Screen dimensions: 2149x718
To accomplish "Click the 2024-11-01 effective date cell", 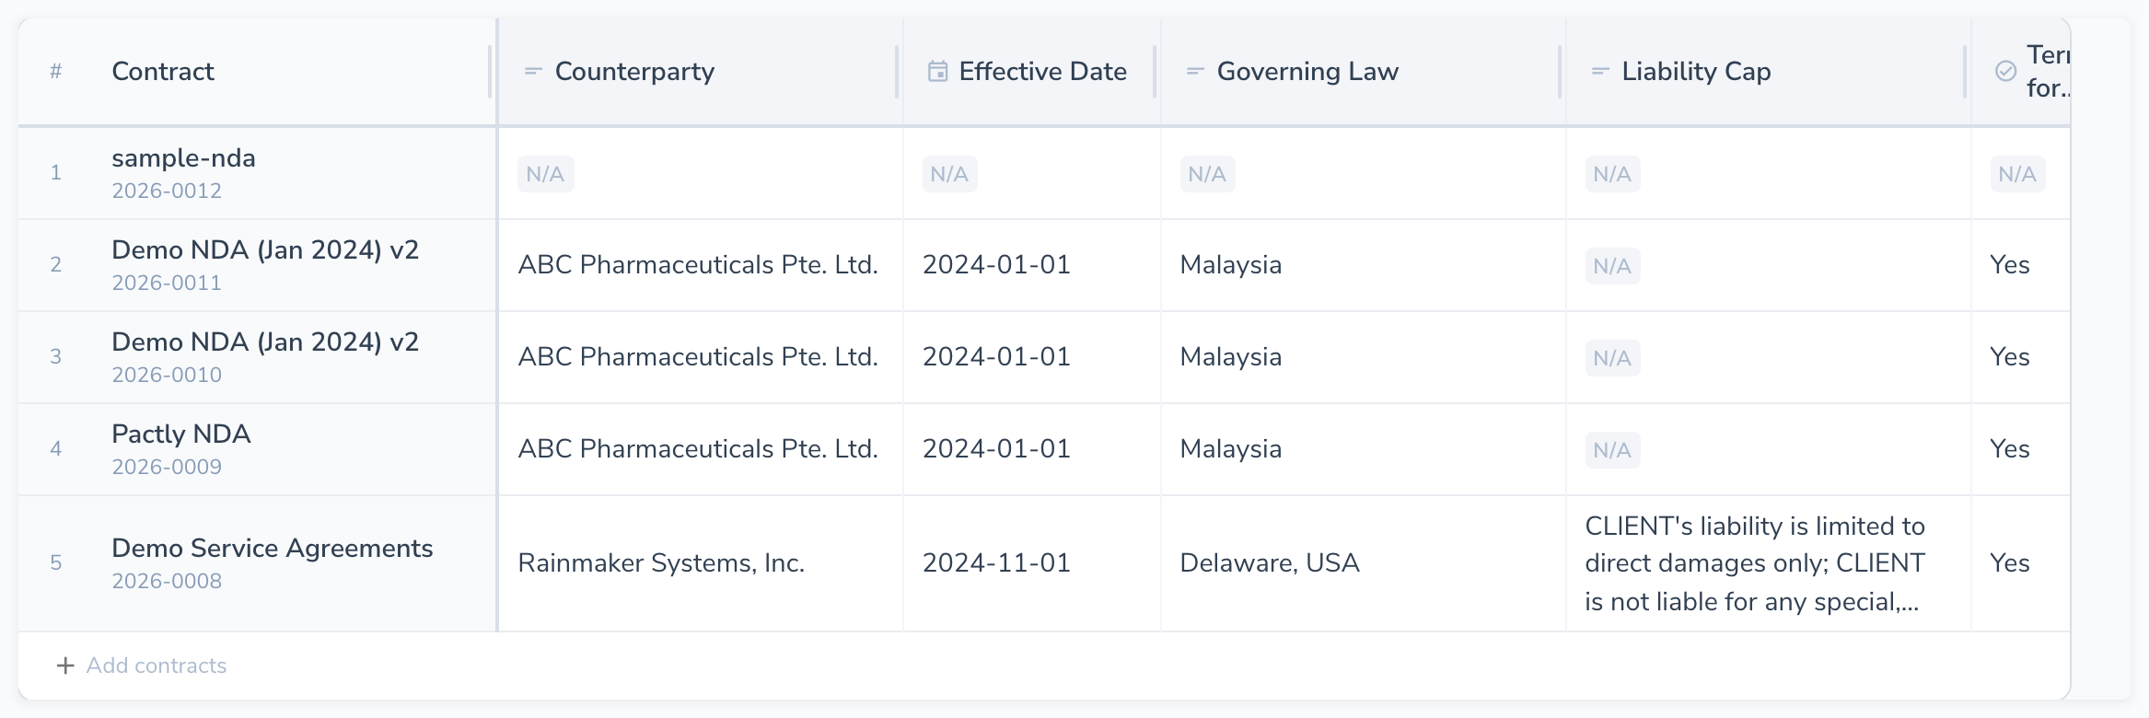I will 996,563.
